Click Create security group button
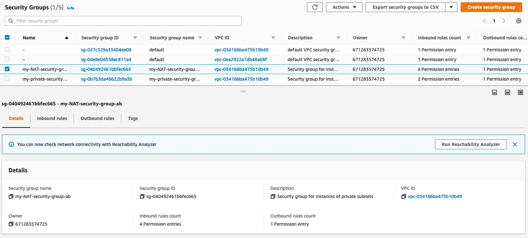 tap(491, 7)
